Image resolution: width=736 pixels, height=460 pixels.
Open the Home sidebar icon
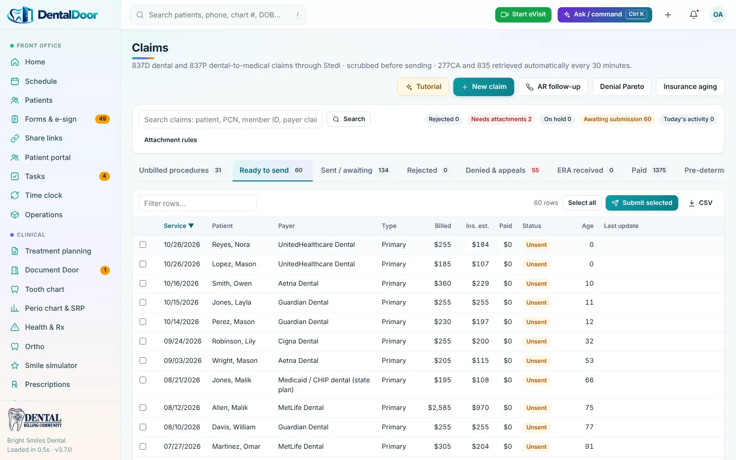[x=15, y=62]
